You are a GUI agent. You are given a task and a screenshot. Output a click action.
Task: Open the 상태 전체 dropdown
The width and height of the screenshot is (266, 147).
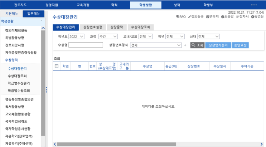[x=208, y=36]
